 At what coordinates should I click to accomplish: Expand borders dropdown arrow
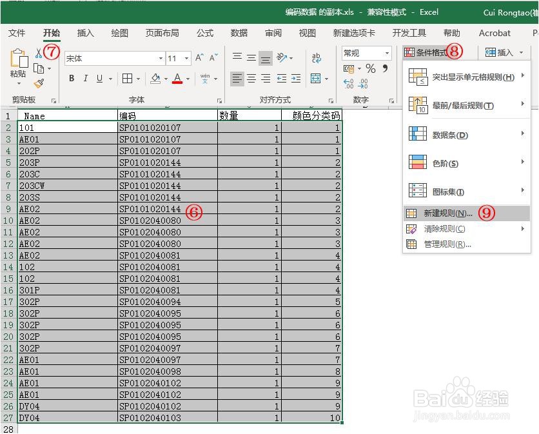(138, 79)
